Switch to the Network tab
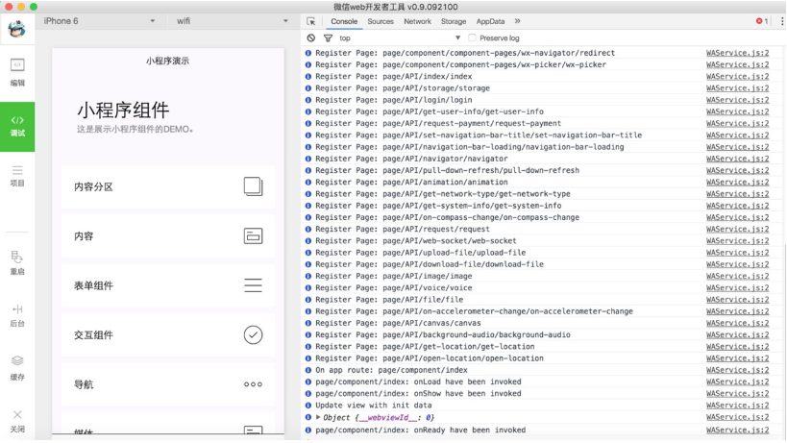Screen dimensions: 787x443 pos(417,21)
